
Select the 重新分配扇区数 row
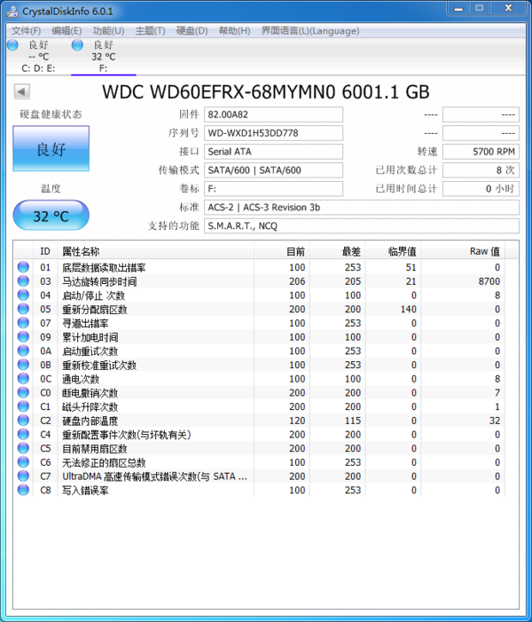tap(259, 309)
